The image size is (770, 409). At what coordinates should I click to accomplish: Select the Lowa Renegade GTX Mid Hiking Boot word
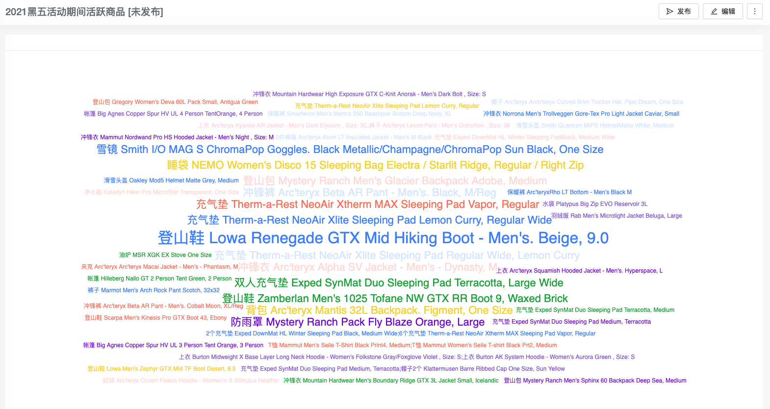383,238
